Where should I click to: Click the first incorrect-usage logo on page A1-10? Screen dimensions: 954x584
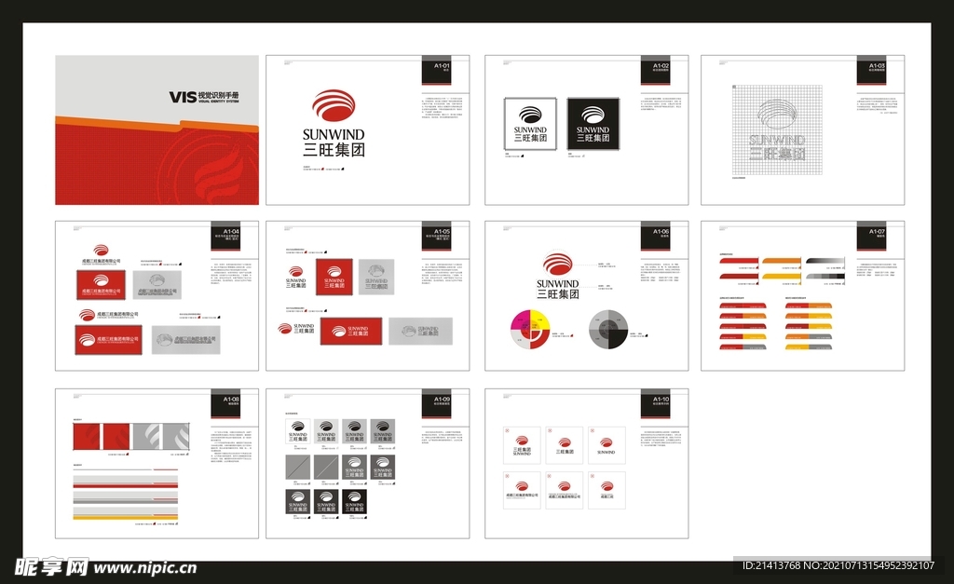pyautogui.click(x=522, y=445)
